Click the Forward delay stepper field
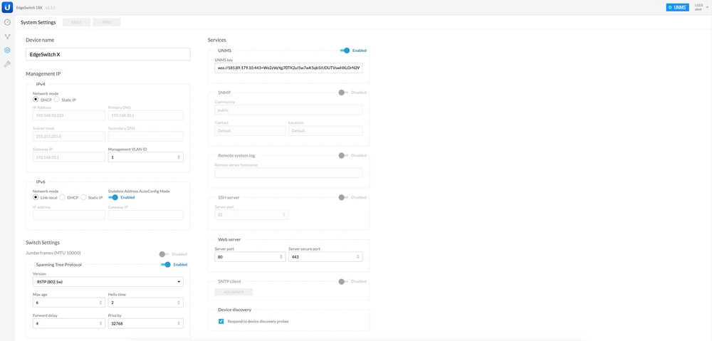The width and height of the screenshot is (712, 341). point(69,323)
